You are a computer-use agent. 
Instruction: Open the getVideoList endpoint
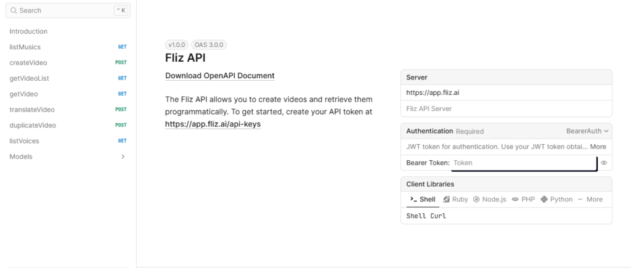(29, 78)
